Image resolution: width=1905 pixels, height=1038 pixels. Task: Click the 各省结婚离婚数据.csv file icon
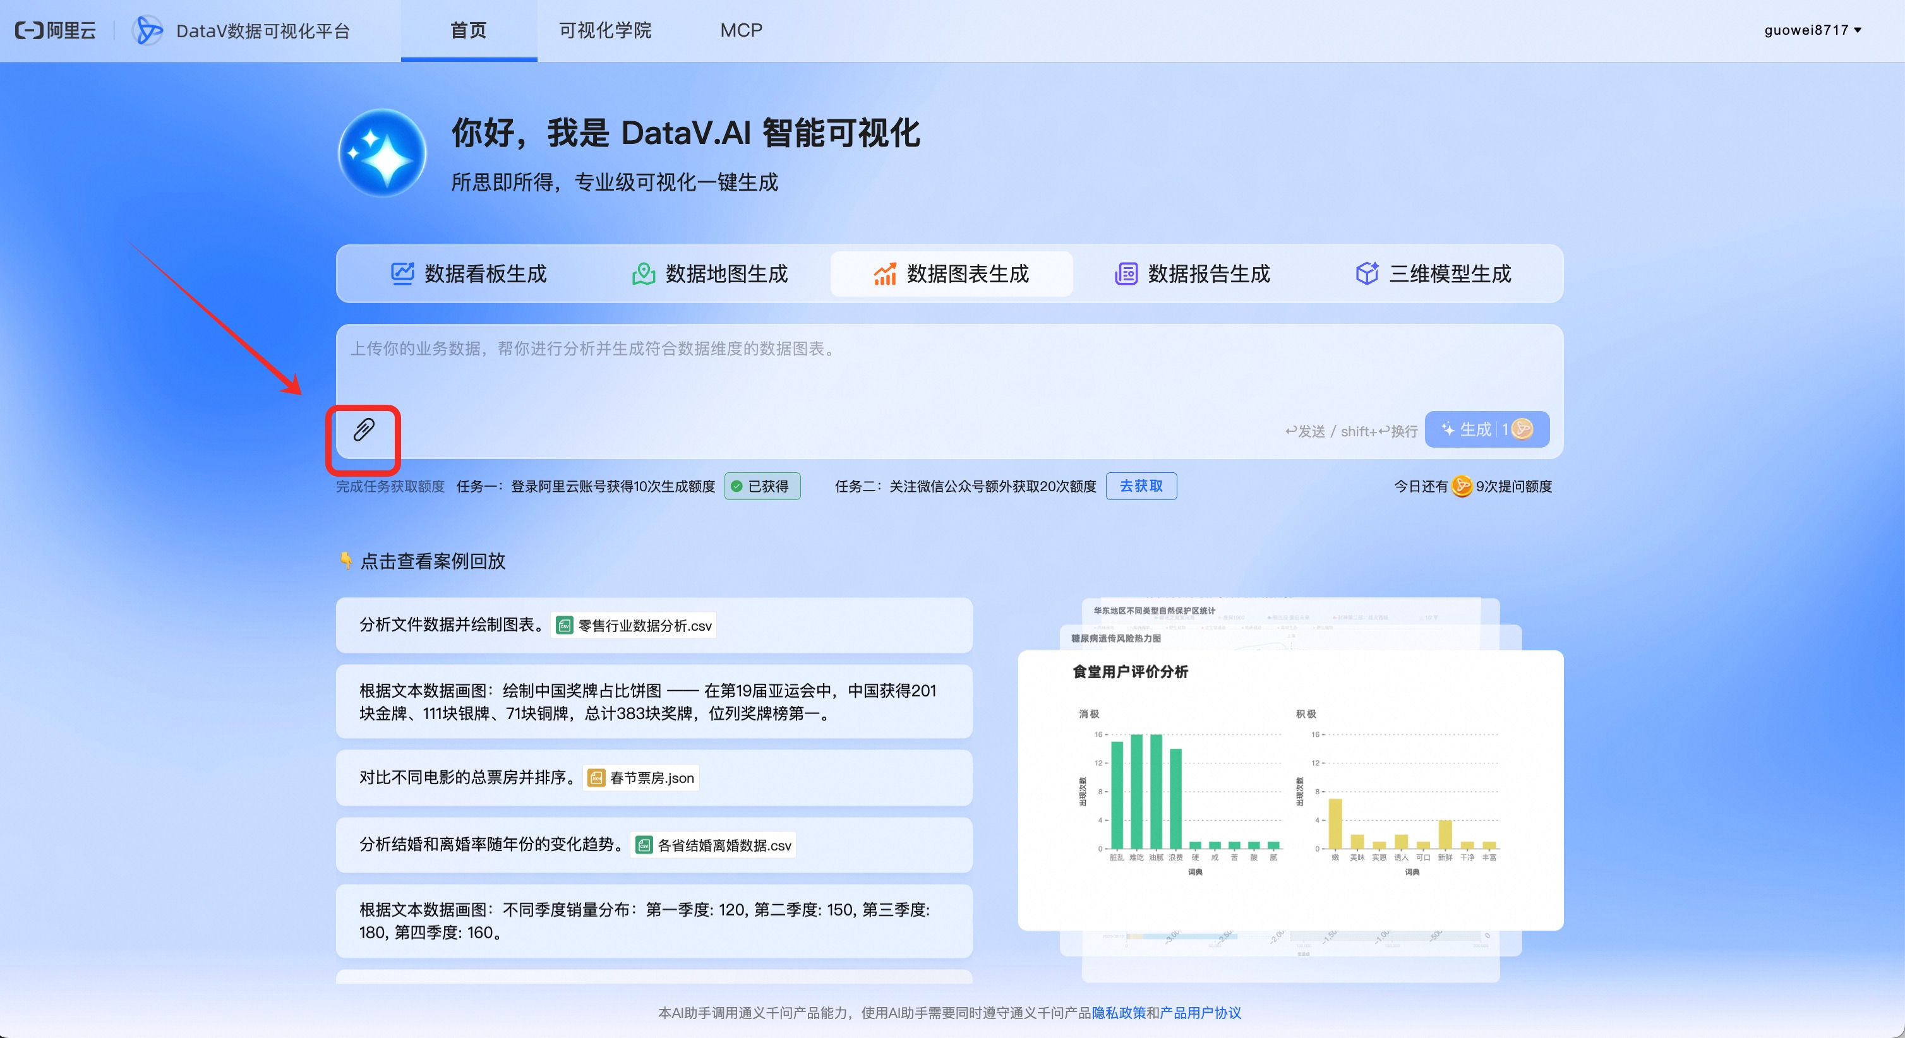pos(644,845)
